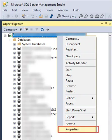
Task: Open the View menu
Action: pos(25,10)
